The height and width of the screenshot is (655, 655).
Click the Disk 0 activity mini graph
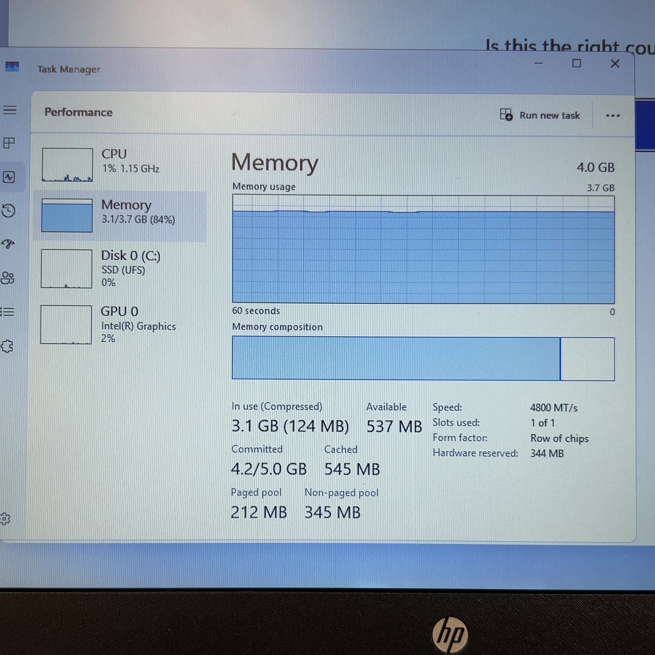pos(67,269)
